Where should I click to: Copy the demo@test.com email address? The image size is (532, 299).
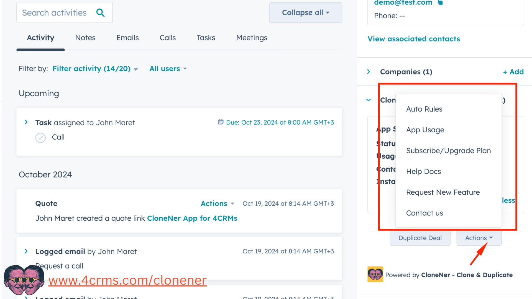click(x=440, y=2)
